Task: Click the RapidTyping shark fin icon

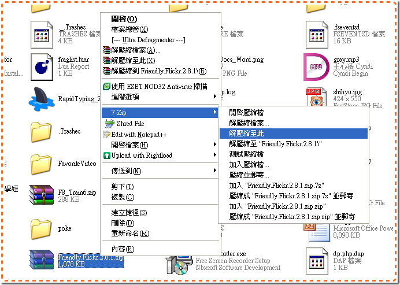Action: [42, 99]
